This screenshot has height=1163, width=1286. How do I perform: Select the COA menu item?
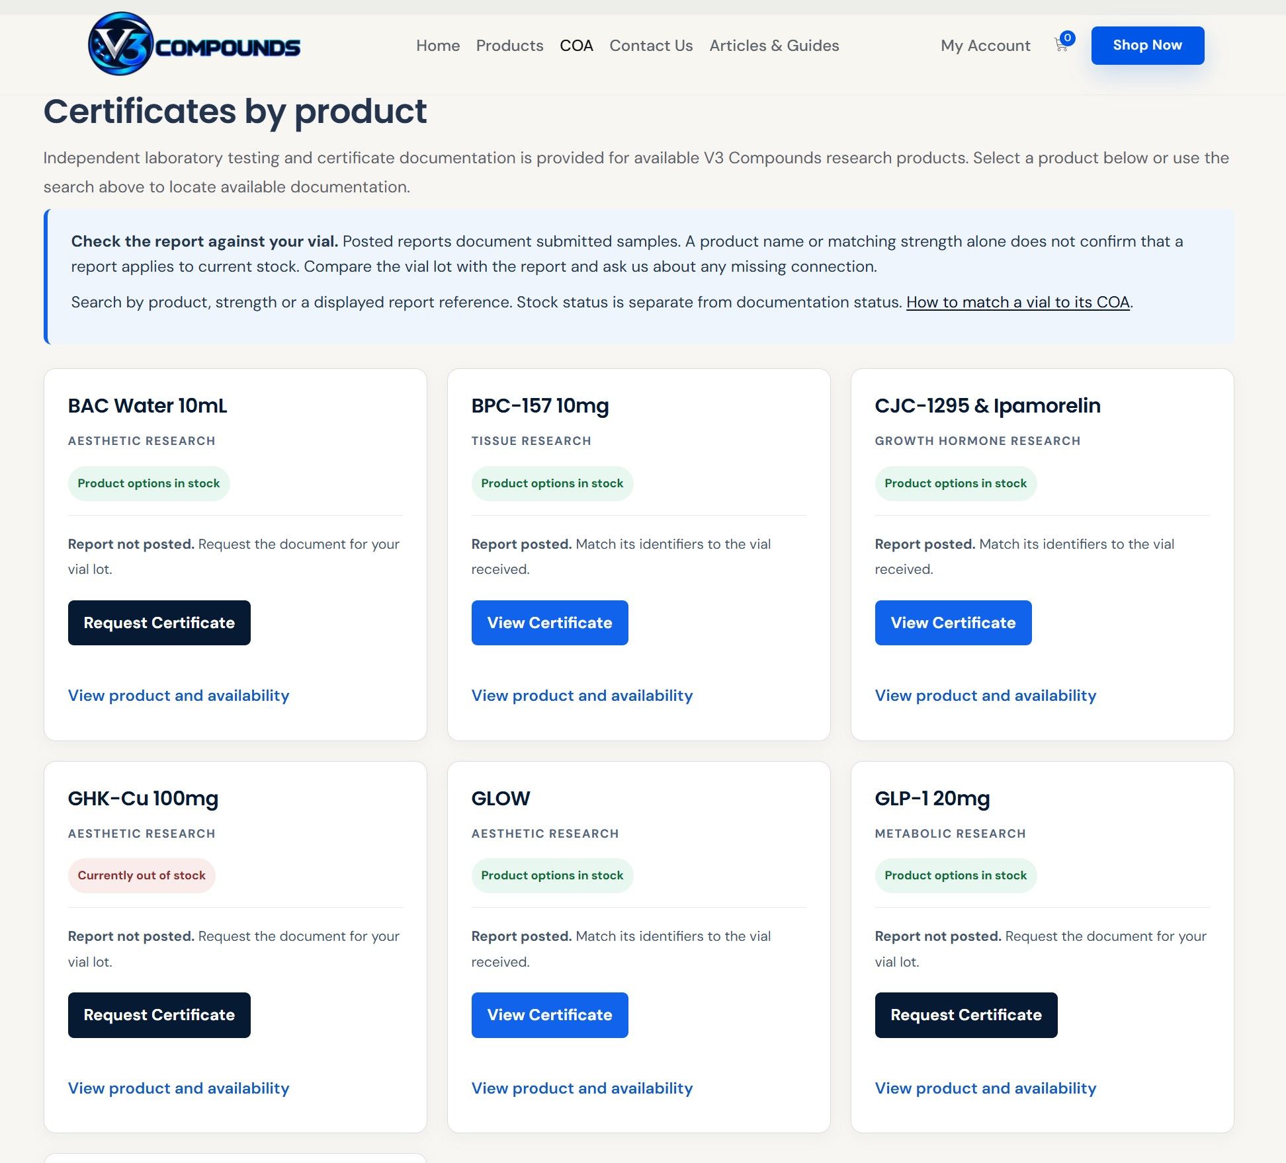click(576, 46)
